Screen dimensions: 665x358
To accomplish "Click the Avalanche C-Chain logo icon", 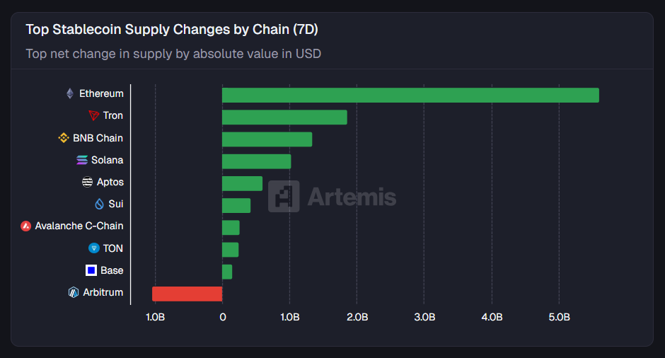I will click(x=26, y=226).
